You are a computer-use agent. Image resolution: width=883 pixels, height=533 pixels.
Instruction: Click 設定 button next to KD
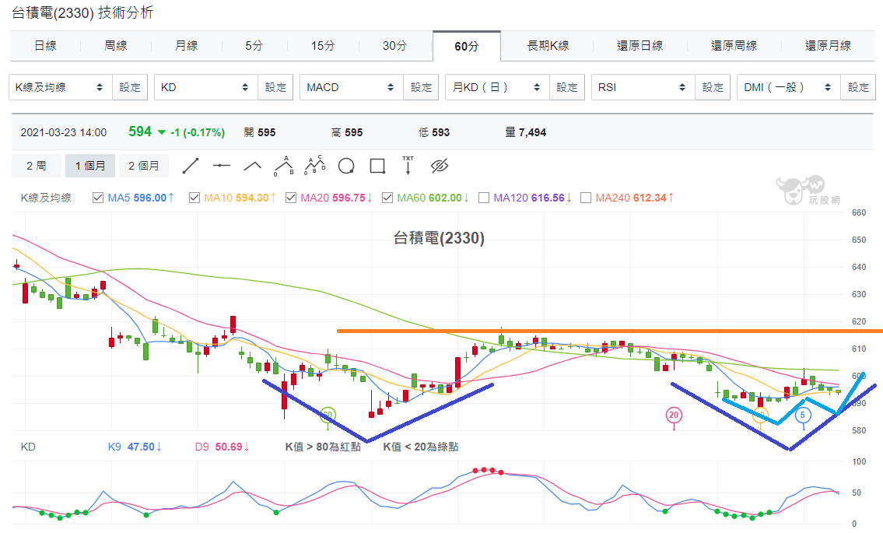(x=275, y=87)
